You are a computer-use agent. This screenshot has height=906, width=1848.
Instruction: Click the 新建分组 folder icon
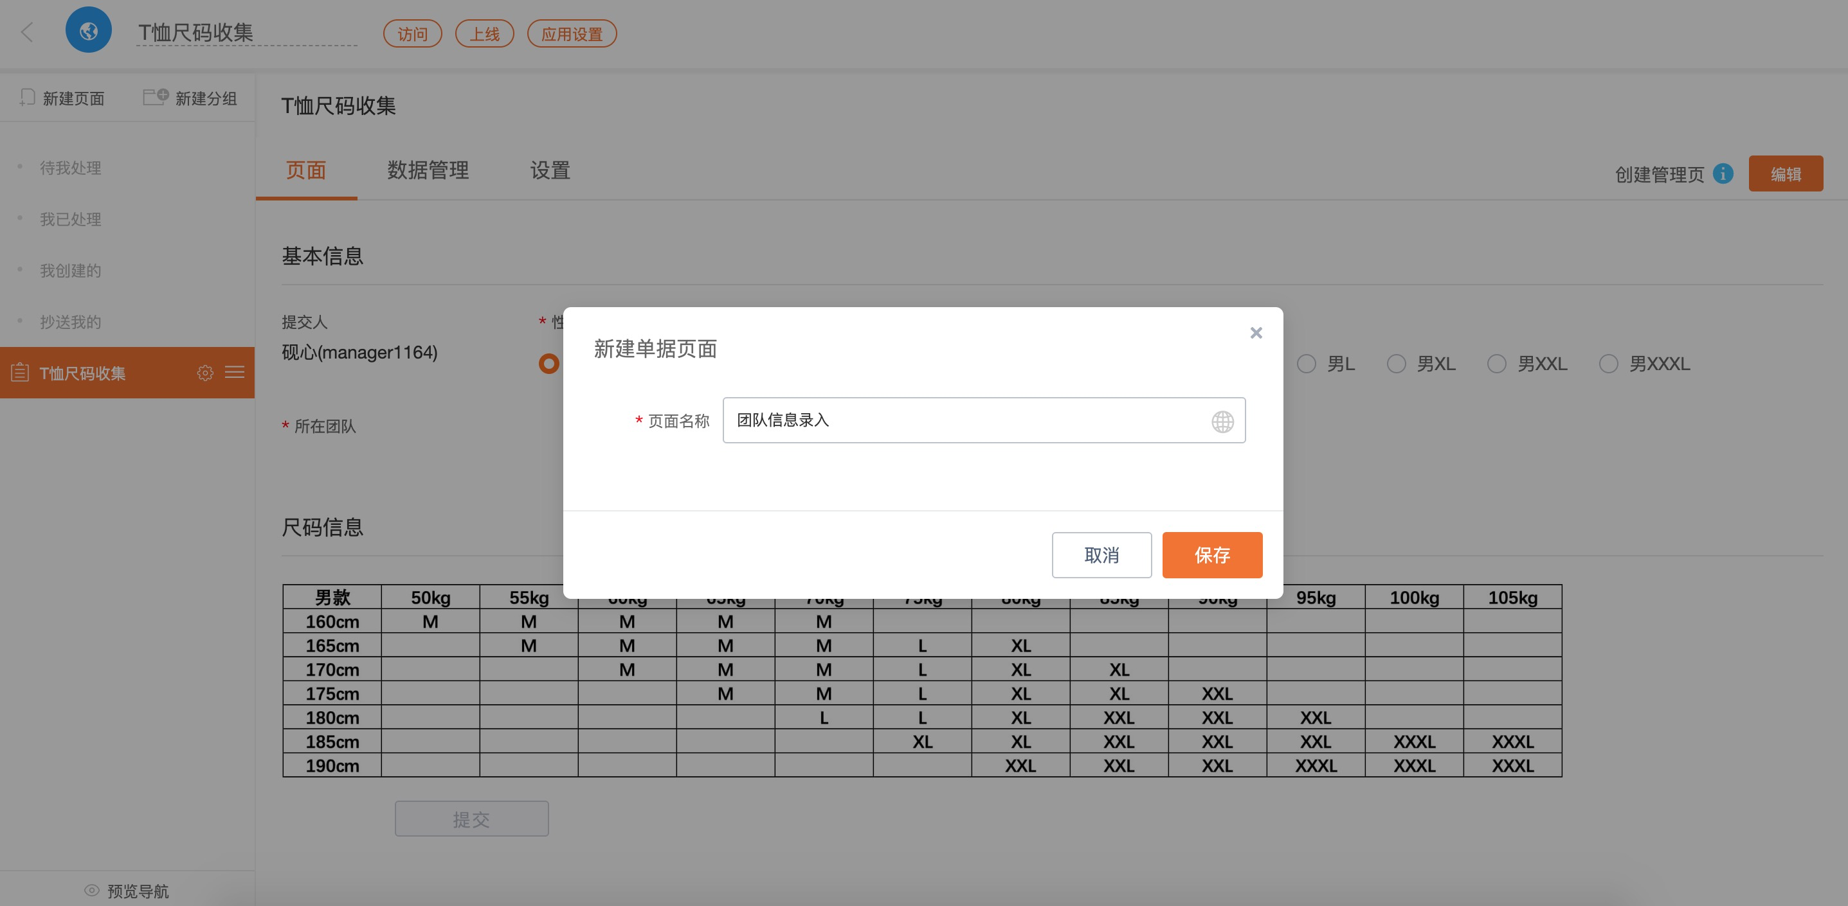155,97
